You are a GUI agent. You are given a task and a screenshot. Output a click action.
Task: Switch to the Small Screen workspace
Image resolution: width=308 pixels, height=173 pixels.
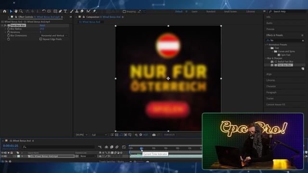[230, 12]
